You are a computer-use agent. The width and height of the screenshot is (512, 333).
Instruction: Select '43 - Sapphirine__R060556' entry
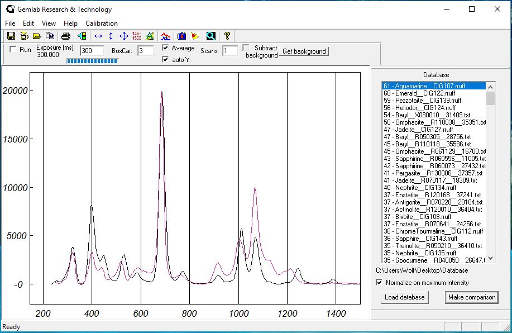pos(434,159)
